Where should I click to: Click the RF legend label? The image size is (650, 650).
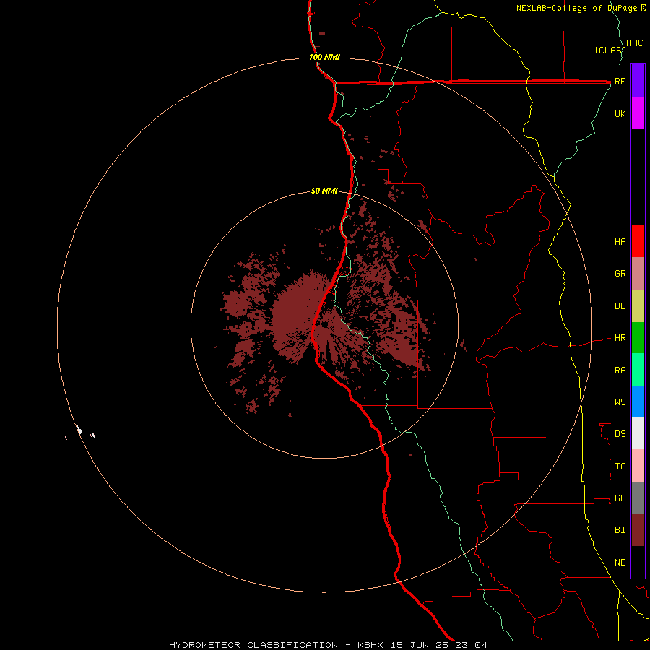click(x=620, y=81)
